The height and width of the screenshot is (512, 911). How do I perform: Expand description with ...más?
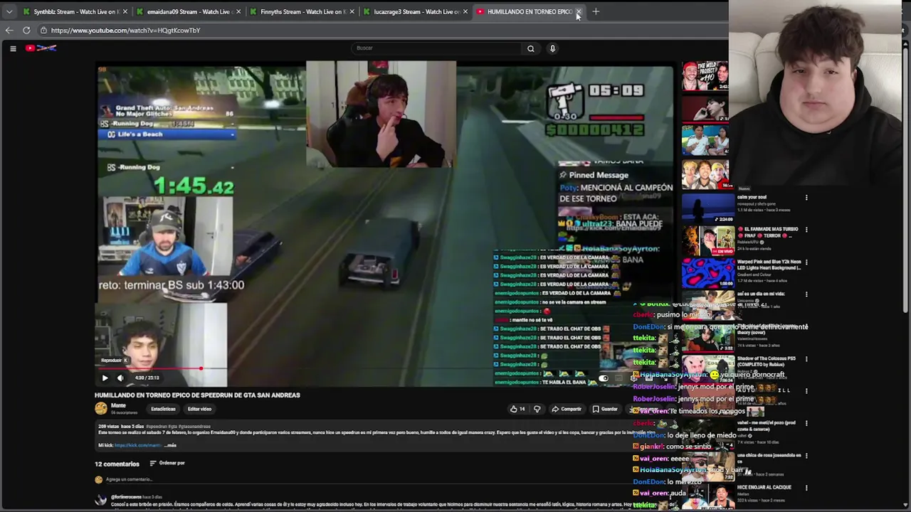171,445
